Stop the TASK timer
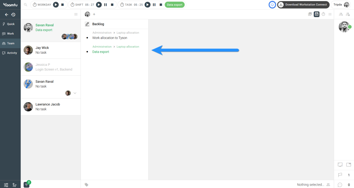Viewport: 354px width, 188px height. [x=161, y=5]
